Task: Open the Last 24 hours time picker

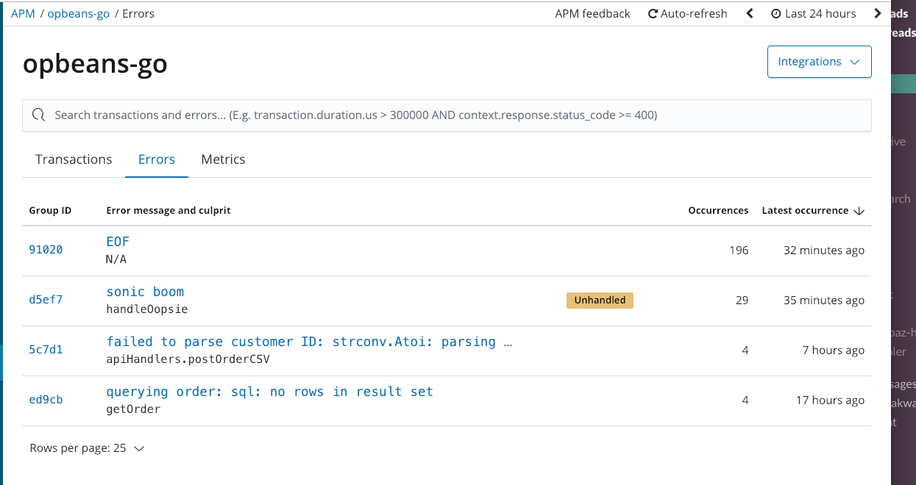Action: (814, 13)
